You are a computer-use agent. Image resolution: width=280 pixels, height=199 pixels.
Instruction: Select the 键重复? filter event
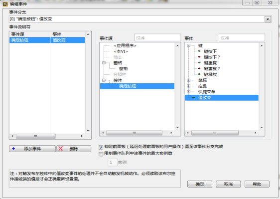[x=212, y=69]
